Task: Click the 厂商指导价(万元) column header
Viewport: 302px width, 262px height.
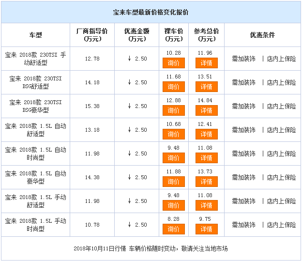Action: click(92, 35)
